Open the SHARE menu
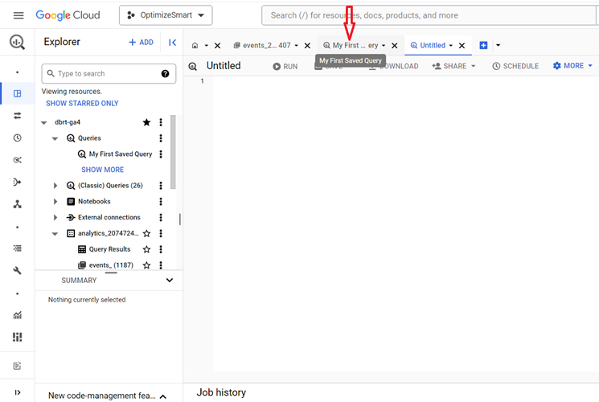Screen dimensions: 599x402 point(453,66)
